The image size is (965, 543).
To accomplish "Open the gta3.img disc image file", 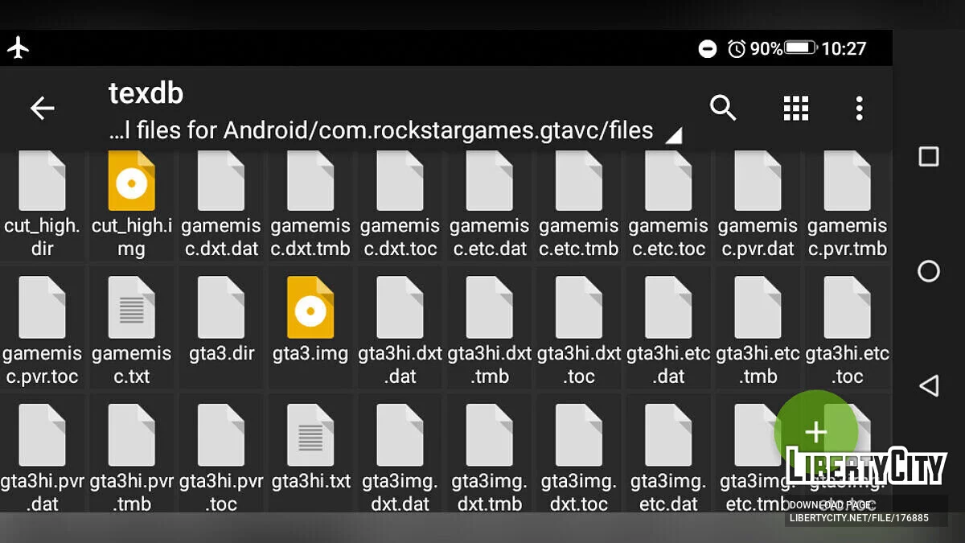I will coord(310,308).
